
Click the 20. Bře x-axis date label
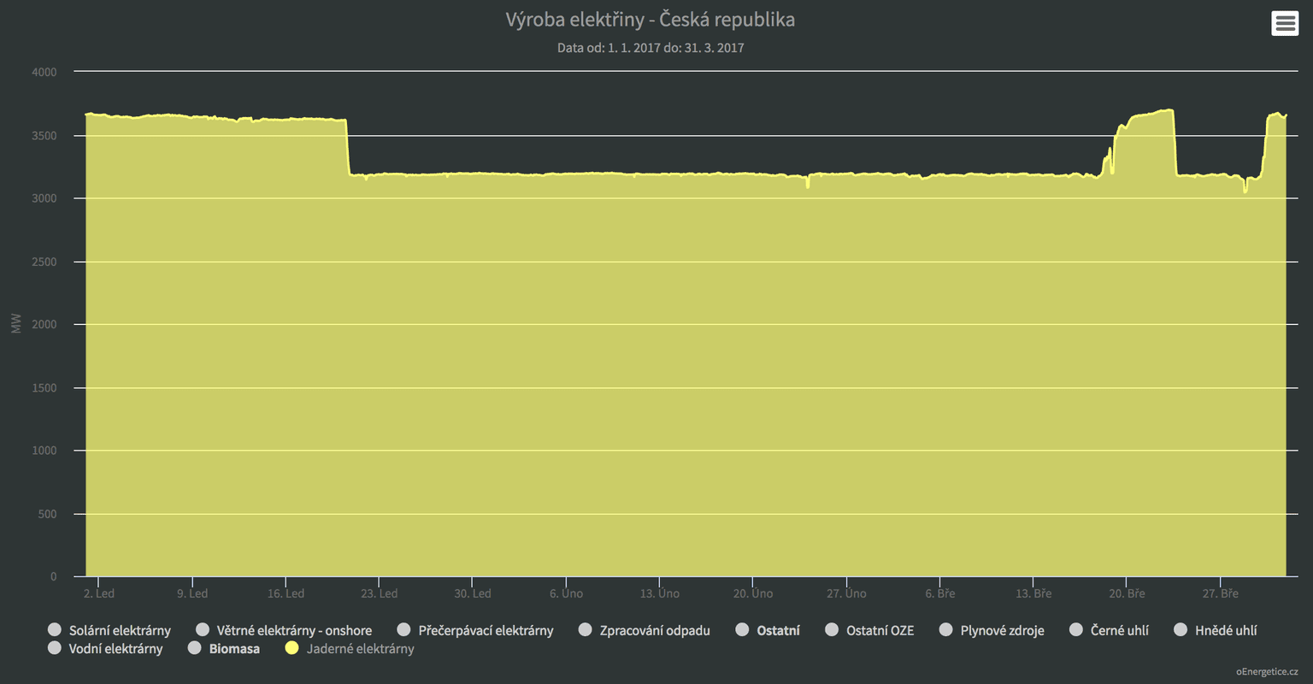click(x=1127, y=593)
